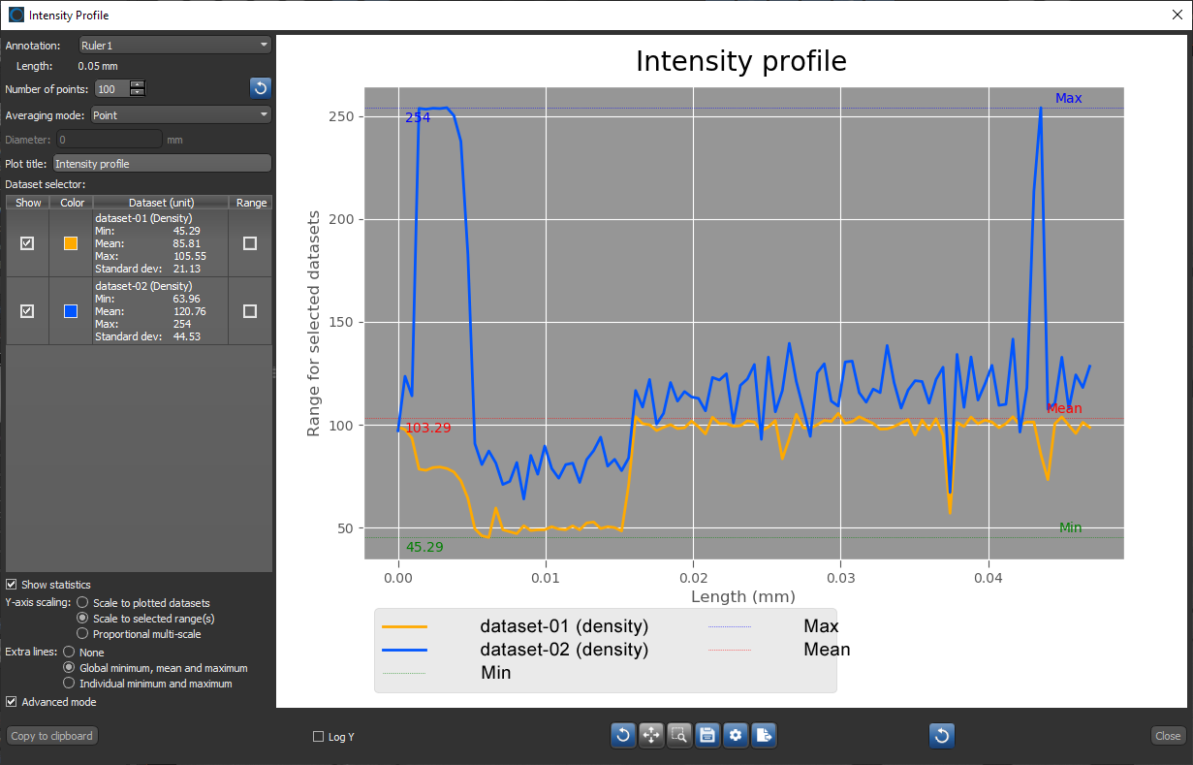Click the pan plot tool icon
Image resolution: width=1193 pixels, height=765 pixels.
click(651, 736)
